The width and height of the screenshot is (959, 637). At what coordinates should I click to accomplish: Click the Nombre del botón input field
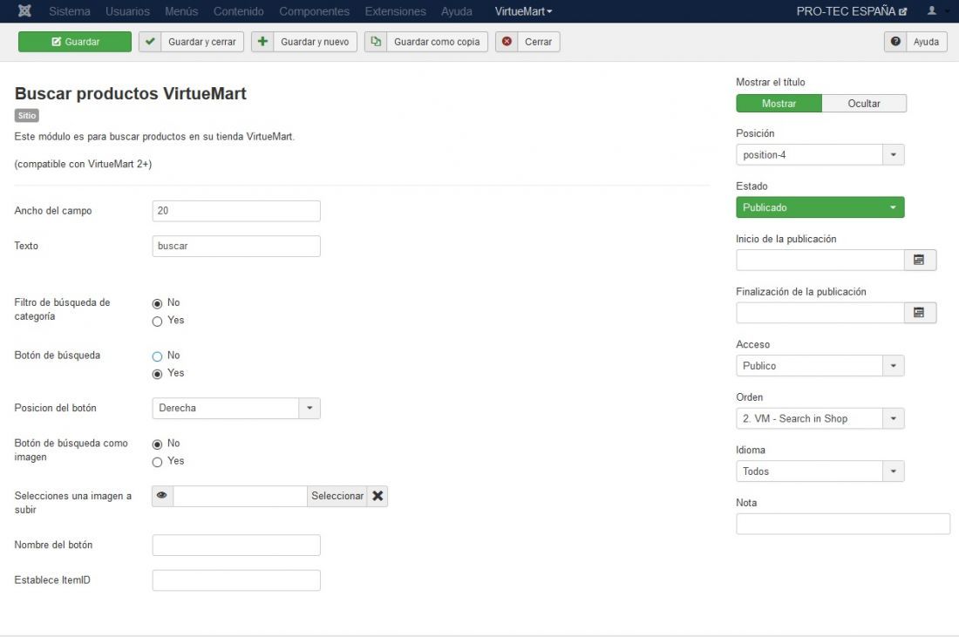[236, 545]
